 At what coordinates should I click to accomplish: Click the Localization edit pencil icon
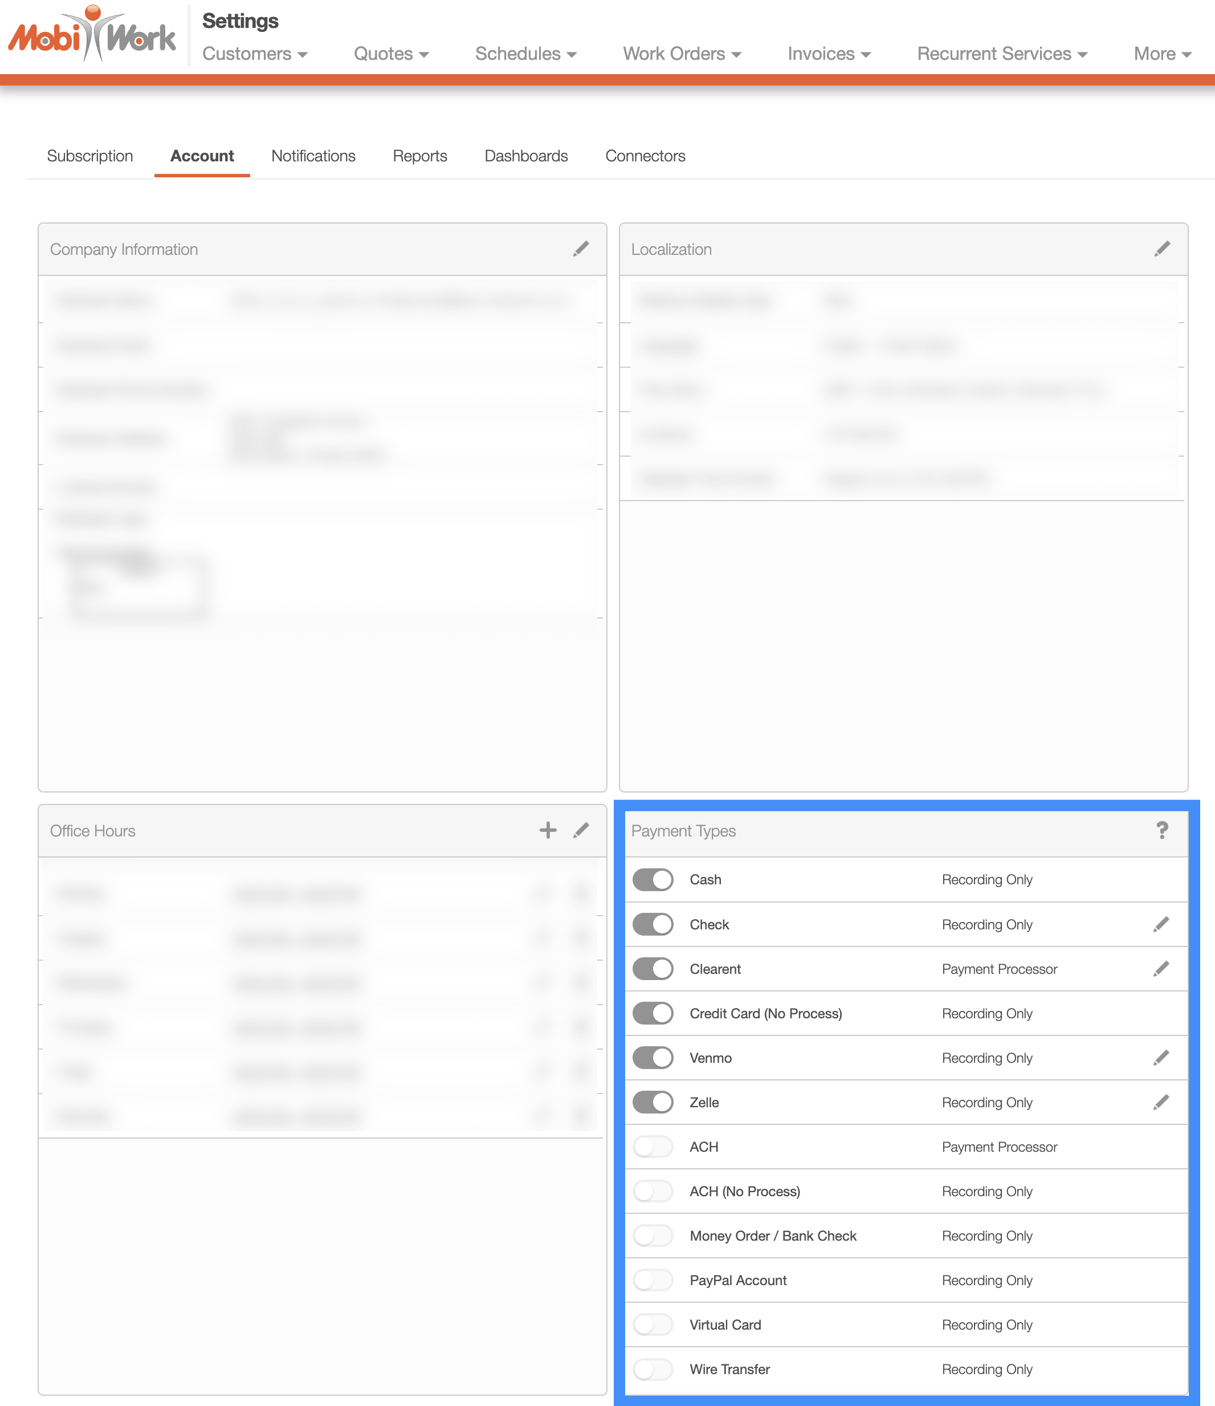(1161, 249)
